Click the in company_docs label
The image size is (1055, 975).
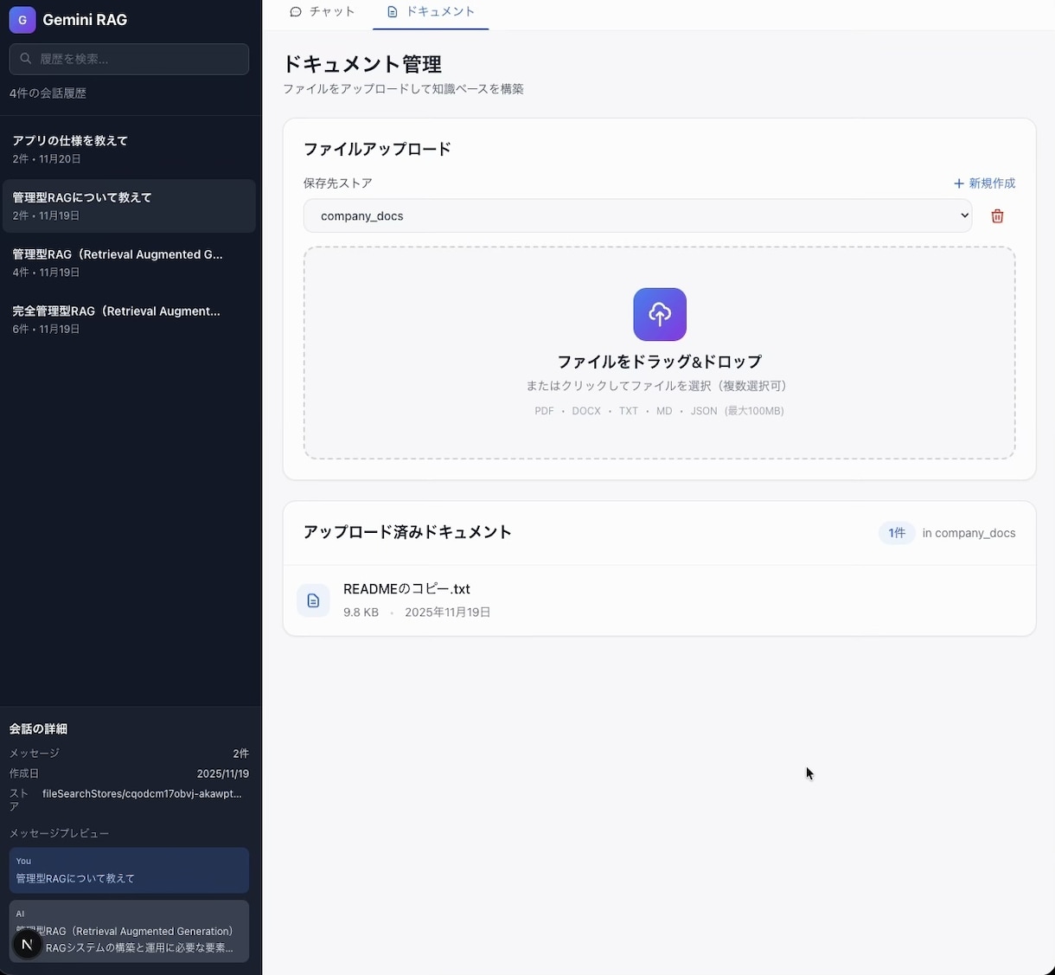[x=969, y=533]
